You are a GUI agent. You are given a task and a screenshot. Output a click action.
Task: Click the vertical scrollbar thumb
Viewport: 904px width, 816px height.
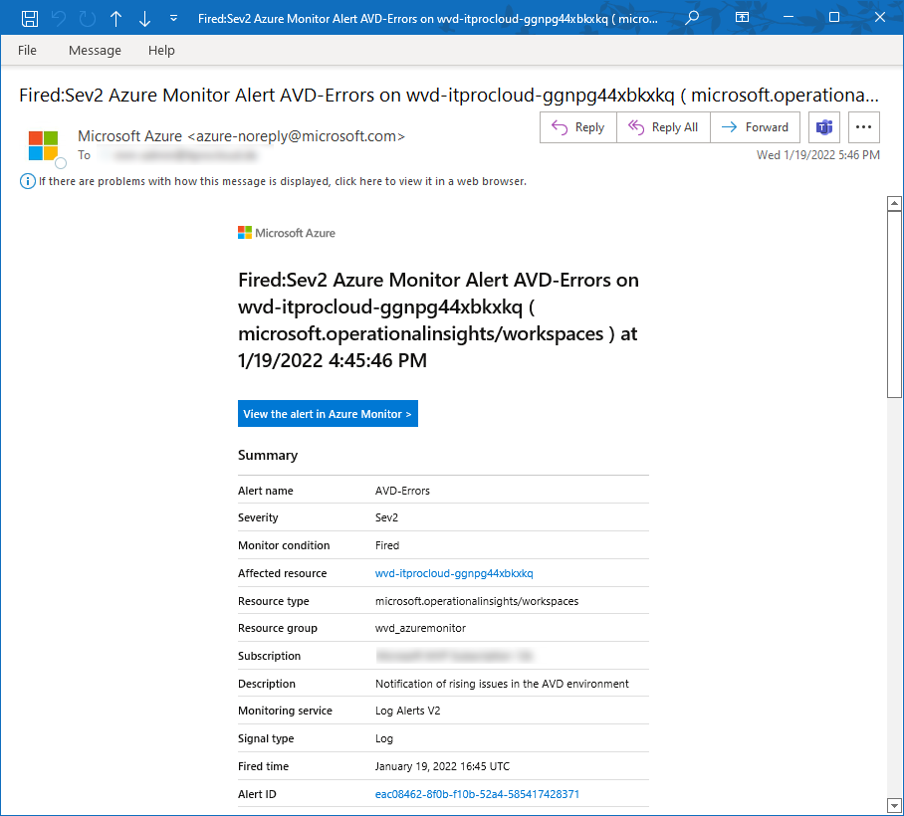[x=894, y=305]
